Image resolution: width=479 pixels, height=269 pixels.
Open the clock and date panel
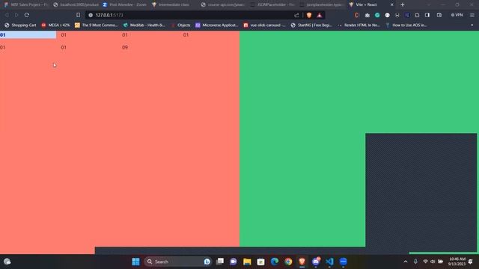pos(457,262)
